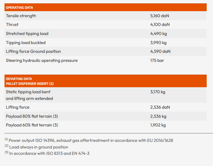Select Payload 80% flat terrain (3) label
The height and width of the screenshot is (166, 213).
[32, 116]
